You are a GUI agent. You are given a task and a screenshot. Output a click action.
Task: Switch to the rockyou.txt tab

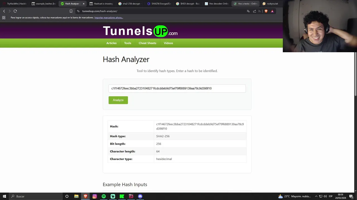tap(271, 4)
